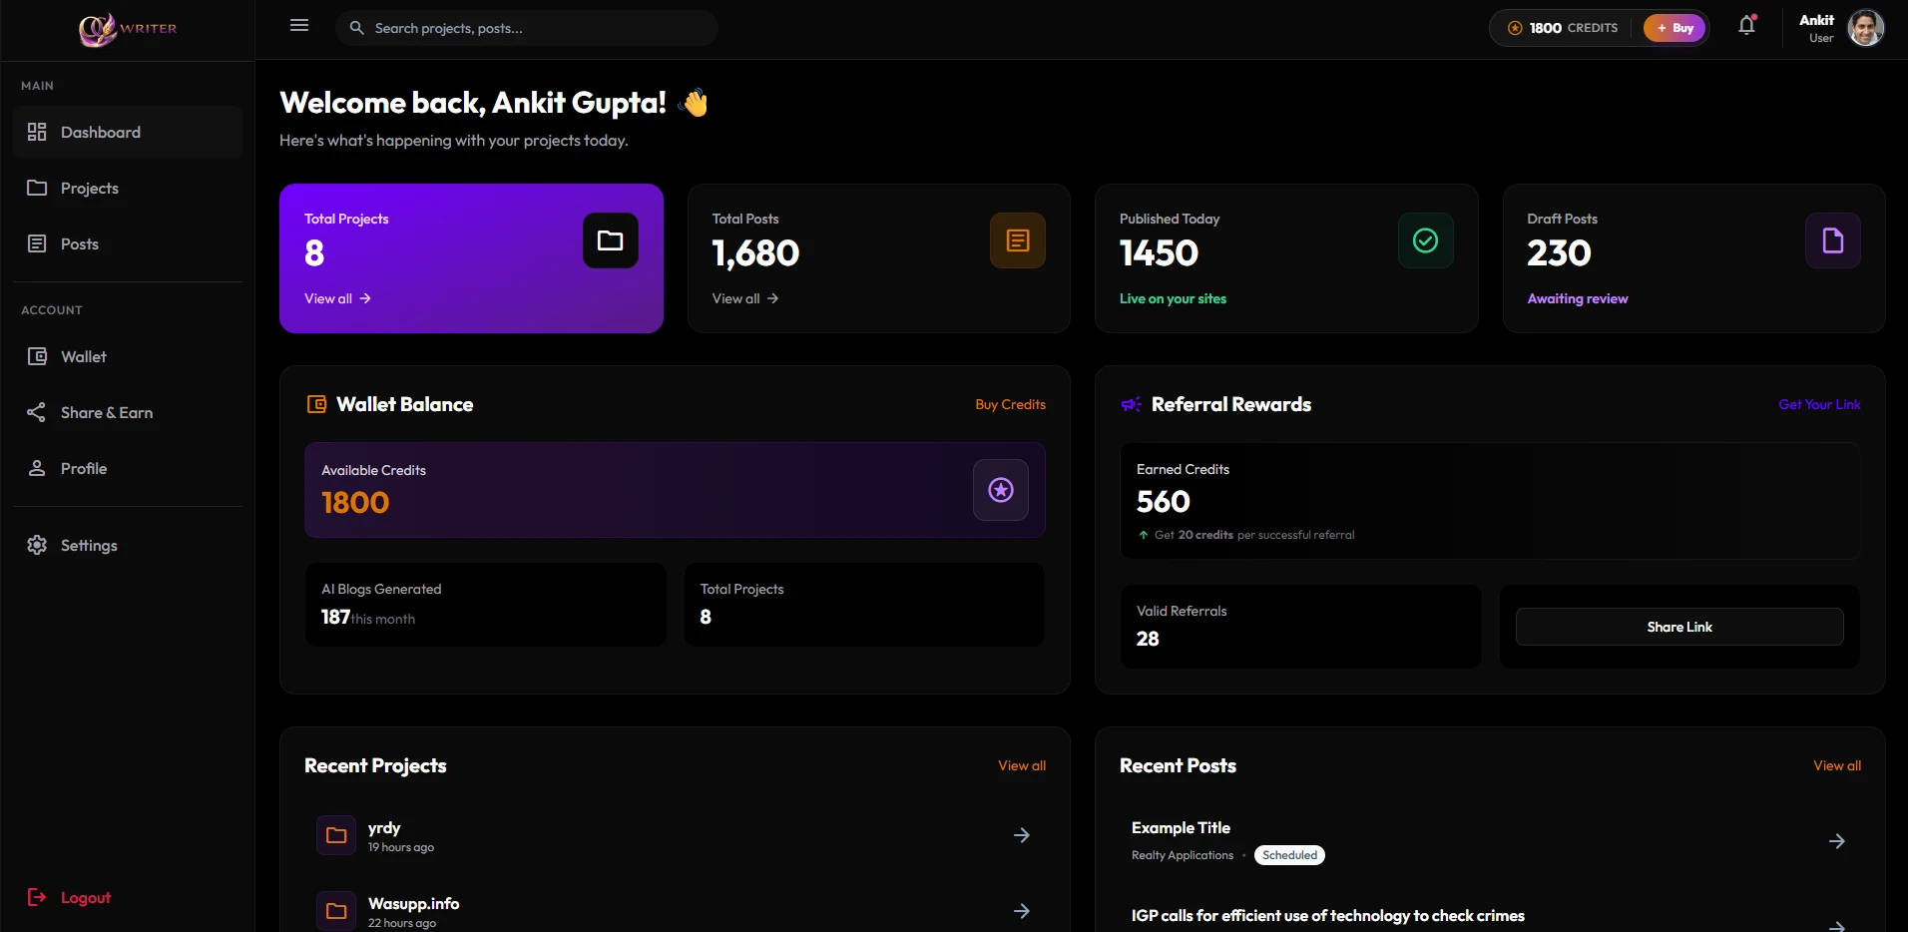Click the Total Posts document icon
1908x932 pixels.
click(1017, 239)
